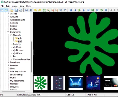Click the fit-to-height vertical arrows icon

[31, 10]
